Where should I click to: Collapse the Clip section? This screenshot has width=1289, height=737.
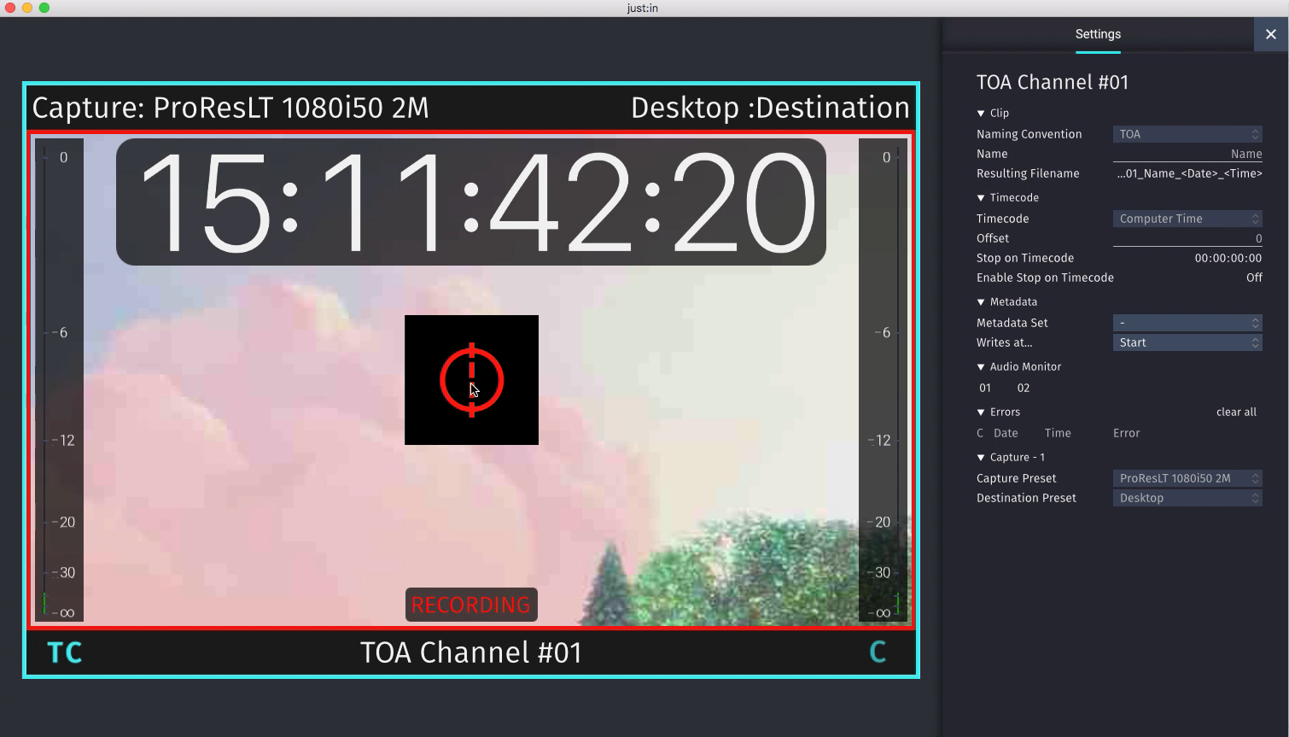981,114
